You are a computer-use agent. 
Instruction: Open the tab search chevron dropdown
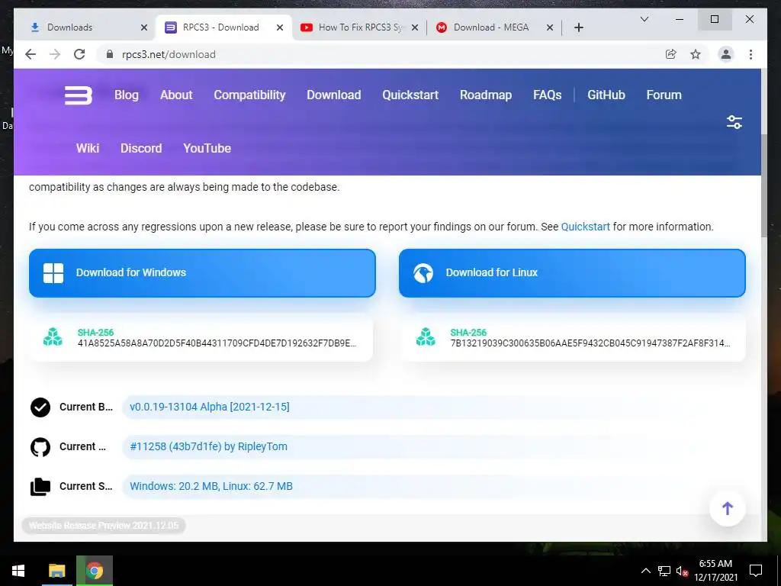pyautogui.click(x=644, y=19)
